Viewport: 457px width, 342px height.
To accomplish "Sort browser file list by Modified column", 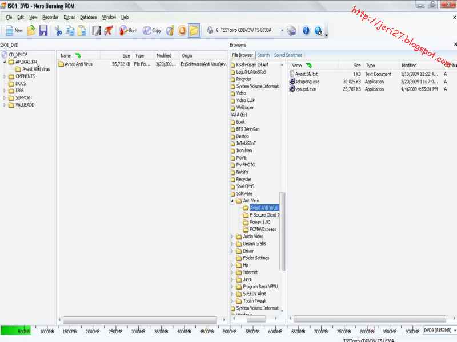I will [421, 66].
